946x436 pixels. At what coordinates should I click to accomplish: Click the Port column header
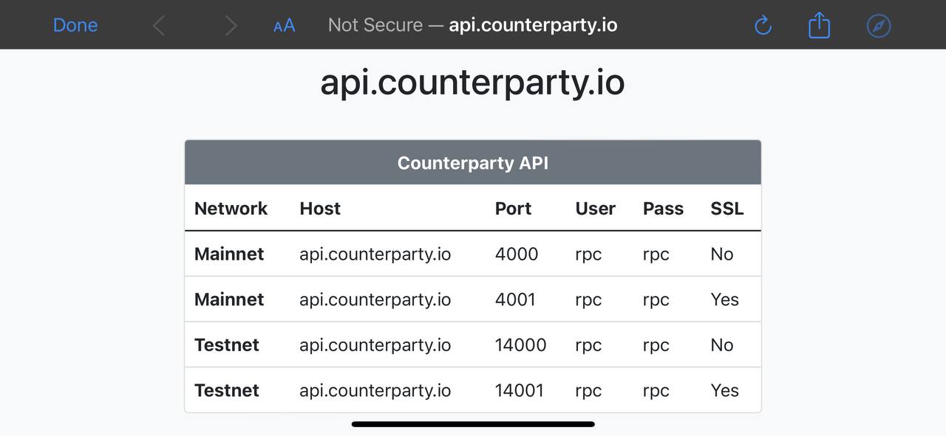[513, 208]
